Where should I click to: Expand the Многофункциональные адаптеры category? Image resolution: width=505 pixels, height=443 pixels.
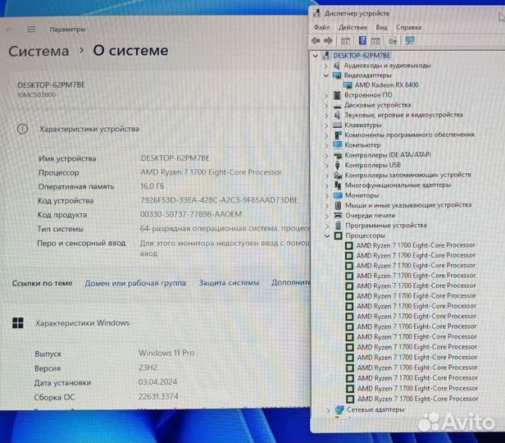[x=327, y=186]
